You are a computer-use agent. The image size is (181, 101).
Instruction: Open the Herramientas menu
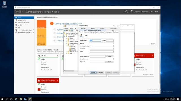tap(145, 12)
